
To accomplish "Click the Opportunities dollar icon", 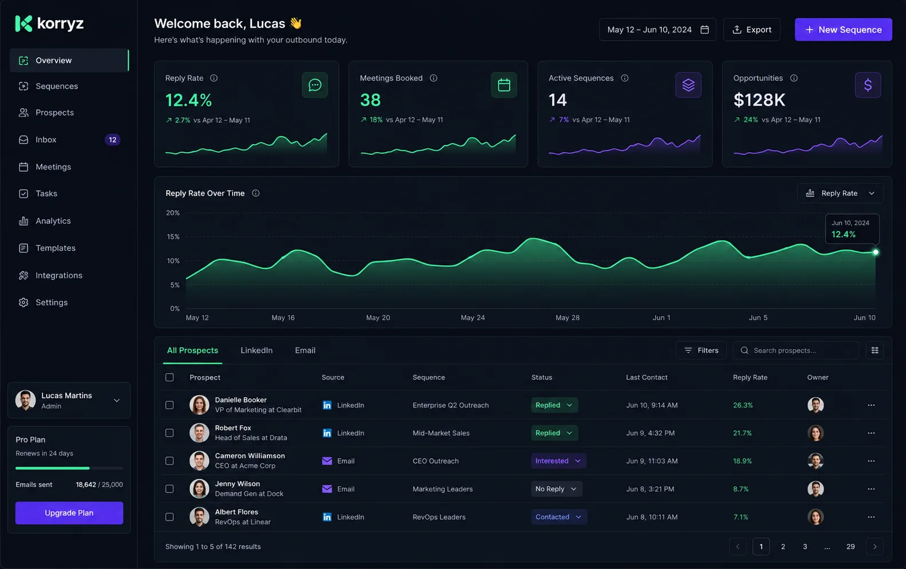I will click(868, 85).
